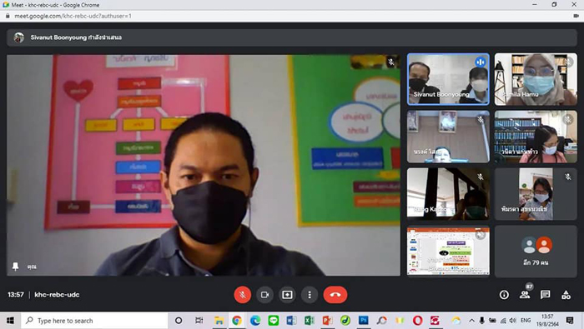Select Sivanut Boonyoung's video tile
The image size is (584, 329).
pos(448,79)
